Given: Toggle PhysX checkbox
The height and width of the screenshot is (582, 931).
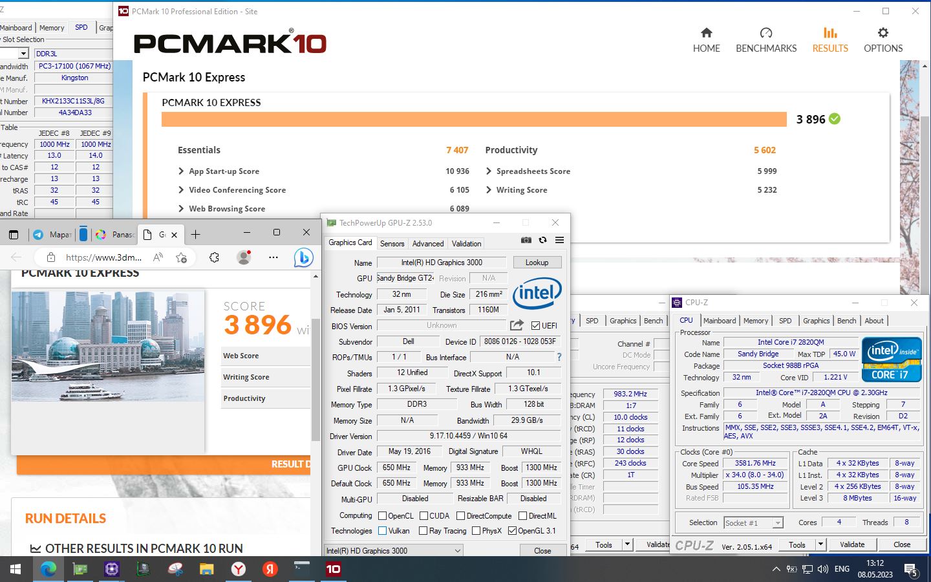Looking at the screenshot, I should pyautogui.click(x=476, y=530).
